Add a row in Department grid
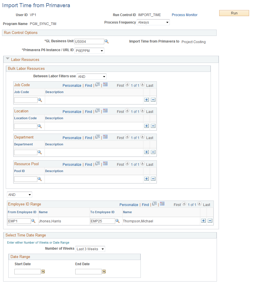 coord(147,152)
